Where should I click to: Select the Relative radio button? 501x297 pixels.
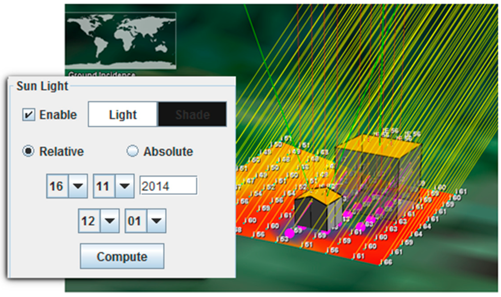(x=29, y=152)
